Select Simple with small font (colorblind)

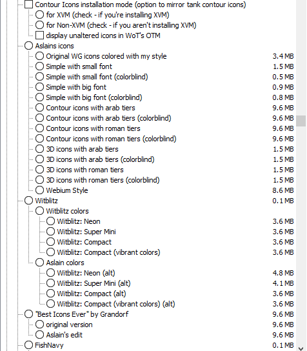(39, 77)
